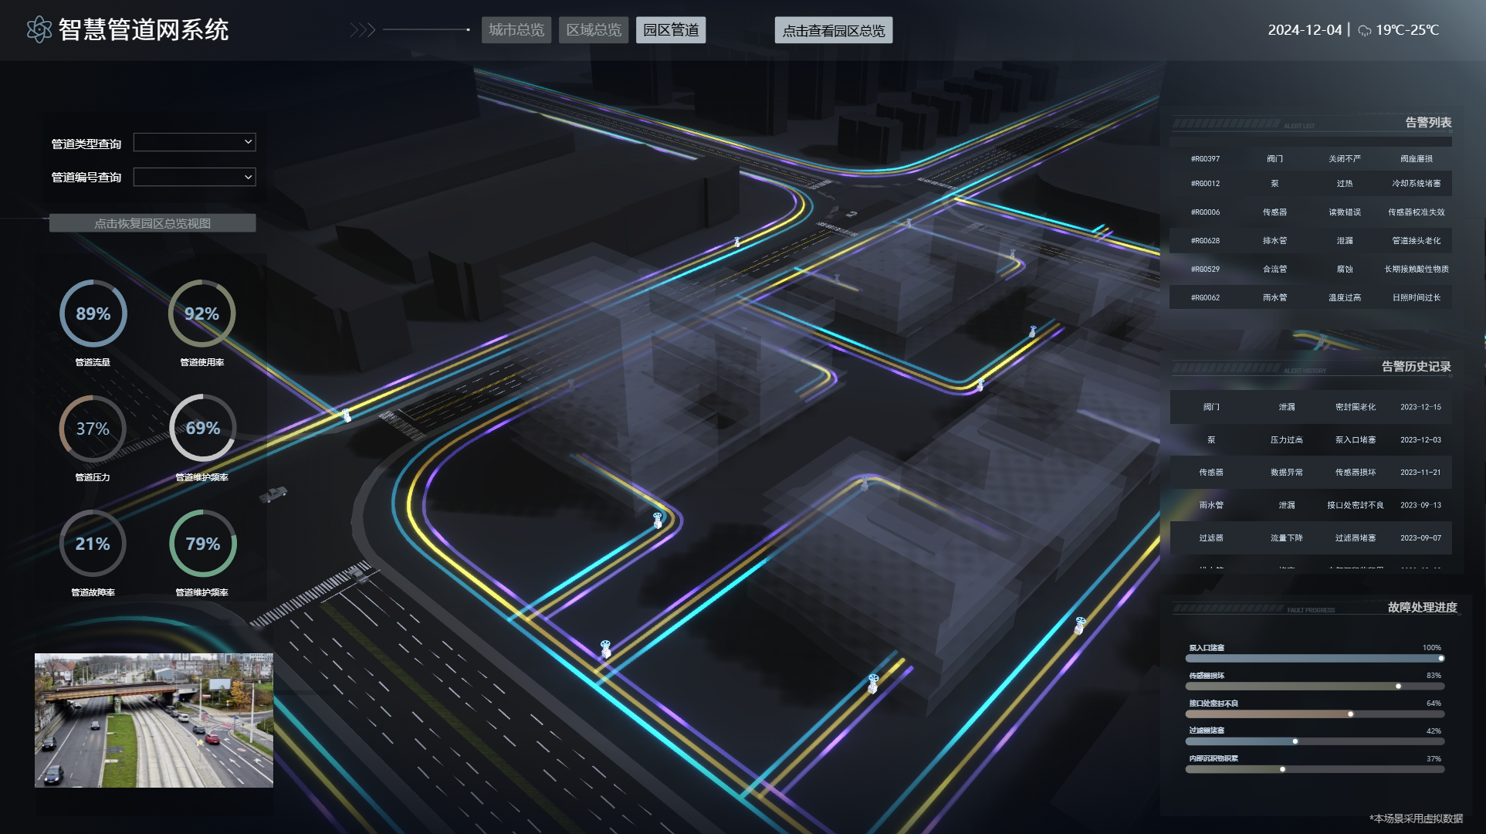Click the 接口处密封不良 64% progress bar handle
This screenshot has height=834, width=1486.
pyautogui.click(x=1350, y=714)
